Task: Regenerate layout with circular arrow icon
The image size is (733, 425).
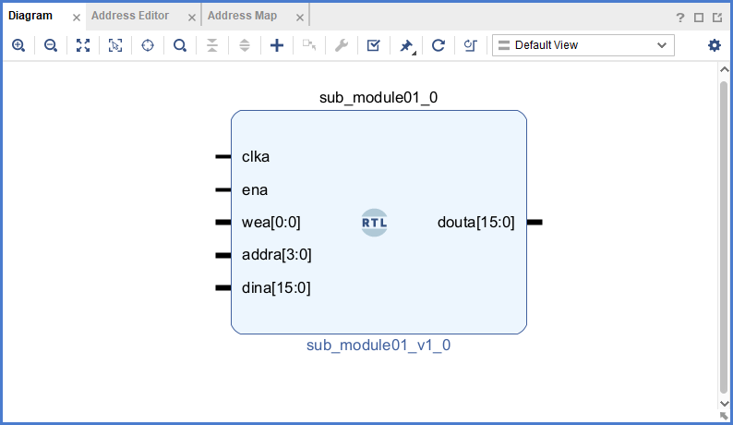Action: pos(438,45)
